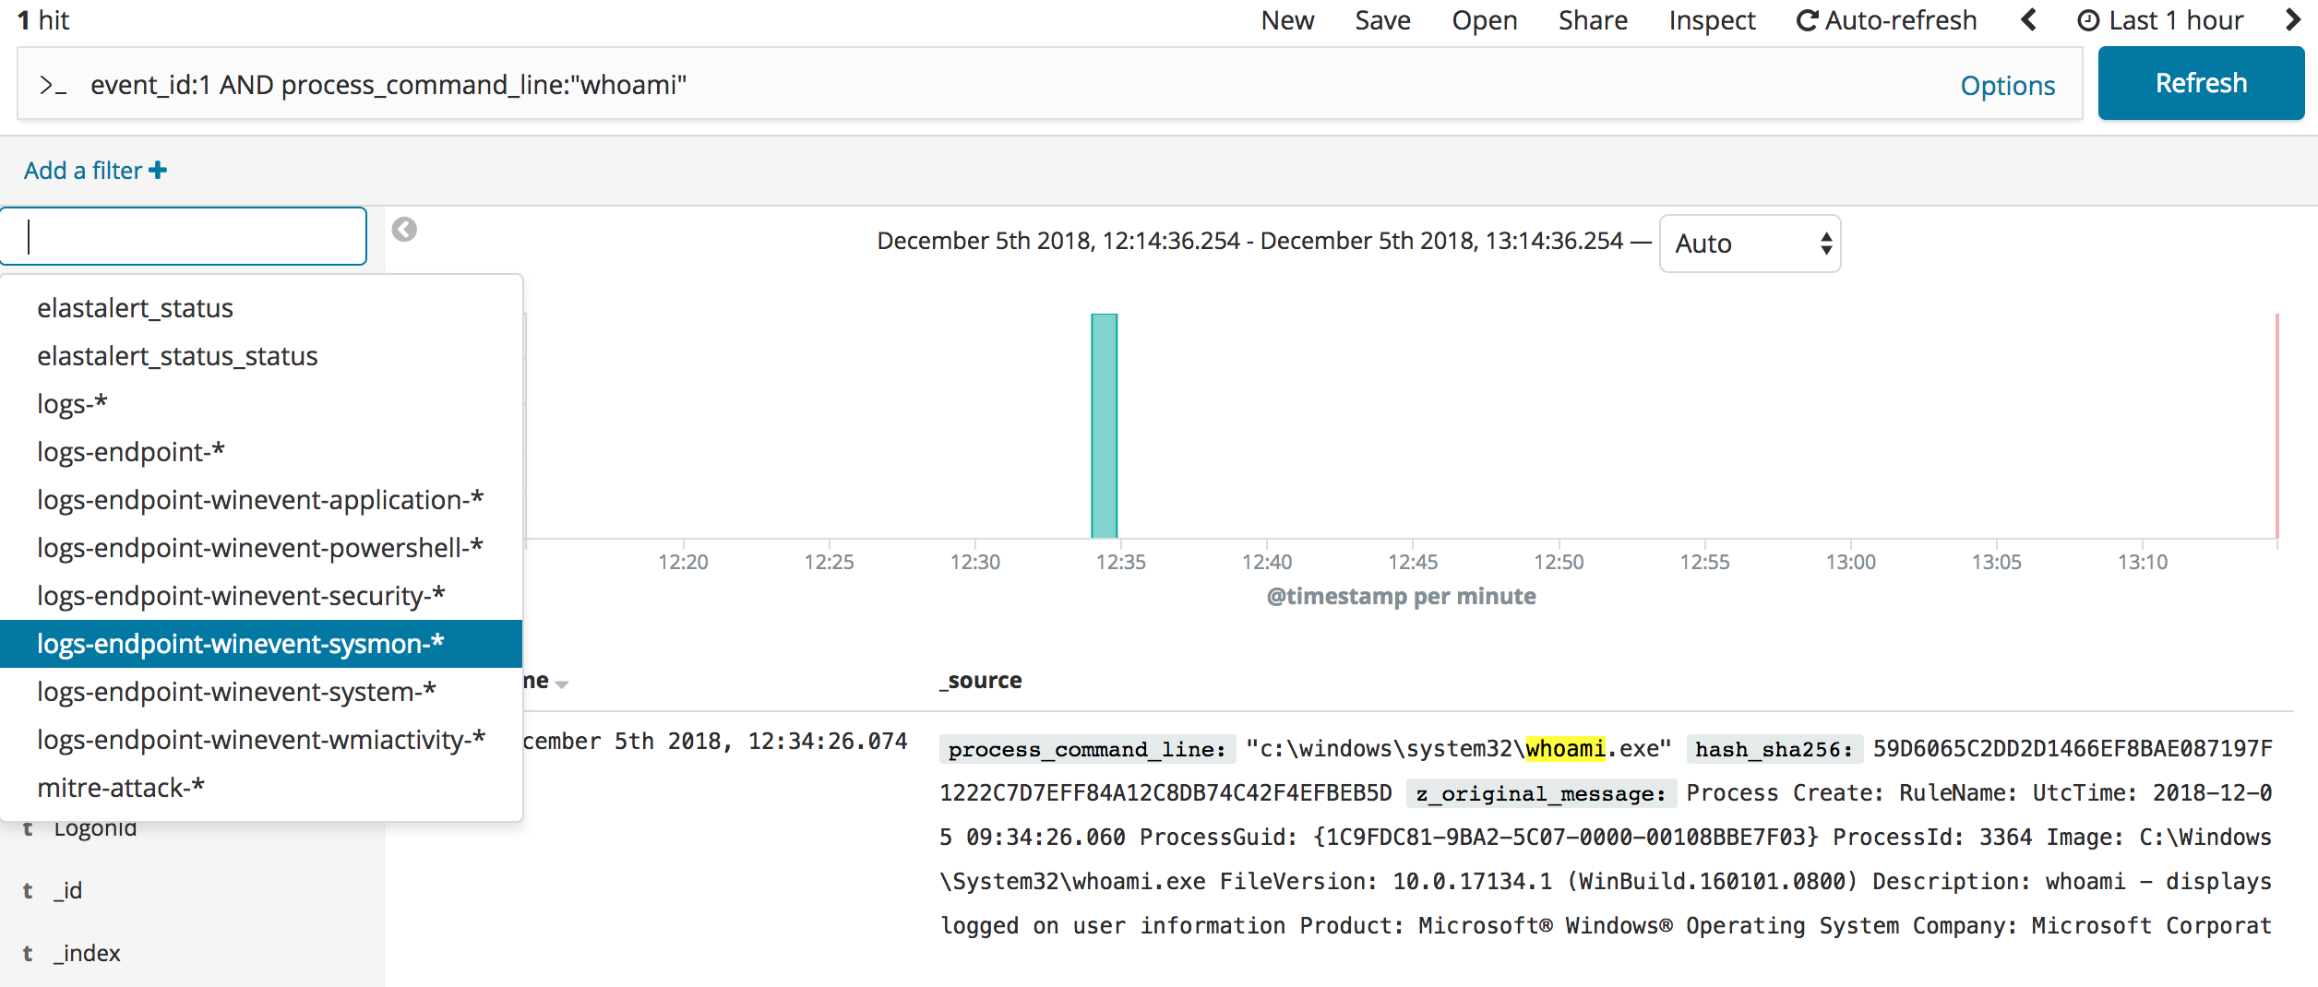Click inside the field search box

[183, 236]
